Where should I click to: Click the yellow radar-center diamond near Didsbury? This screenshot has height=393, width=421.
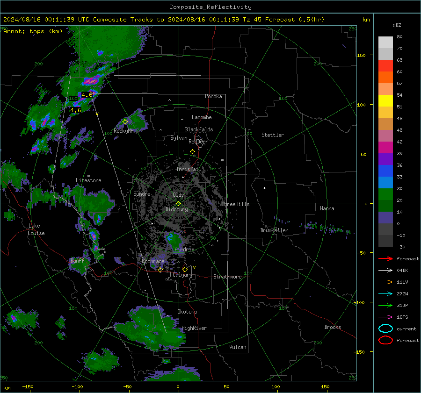pos(178,204)
